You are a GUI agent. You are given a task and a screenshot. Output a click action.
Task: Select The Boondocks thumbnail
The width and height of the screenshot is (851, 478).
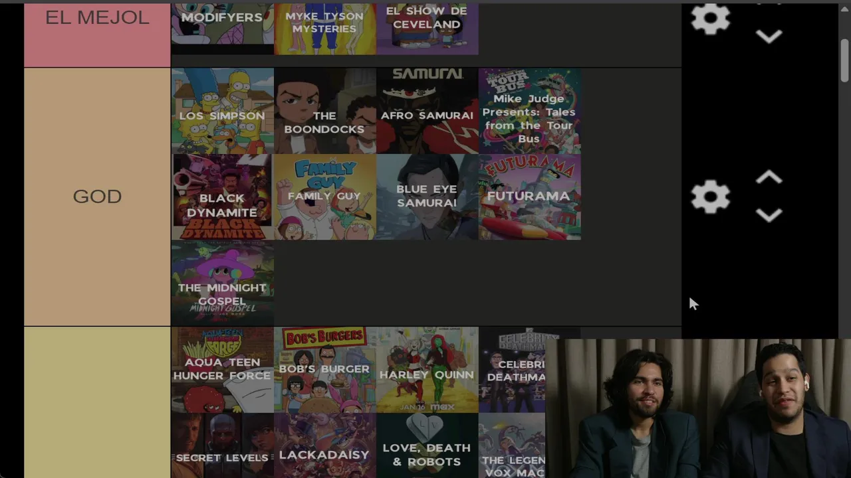coord(325,111)
